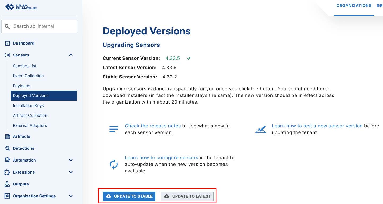Open Installation Keys page
383x204 pixels.
coord(28,106)
